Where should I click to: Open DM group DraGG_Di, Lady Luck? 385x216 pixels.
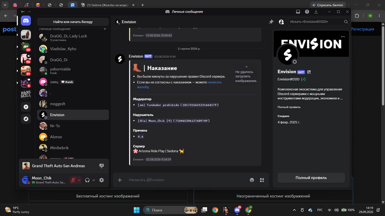click(73, 37)
